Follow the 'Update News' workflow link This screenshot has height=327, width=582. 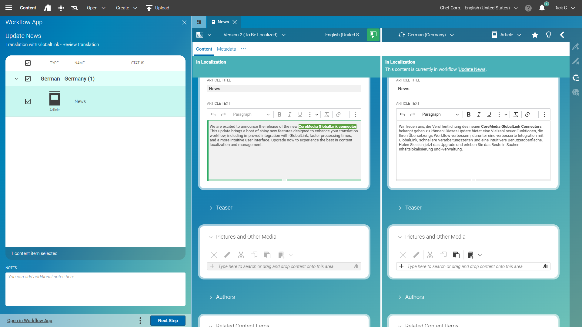tap(472, 69)
